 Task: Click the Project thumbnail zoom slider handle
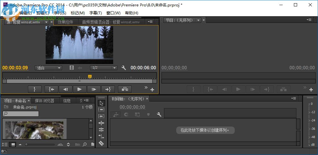[x=26, y=144]
